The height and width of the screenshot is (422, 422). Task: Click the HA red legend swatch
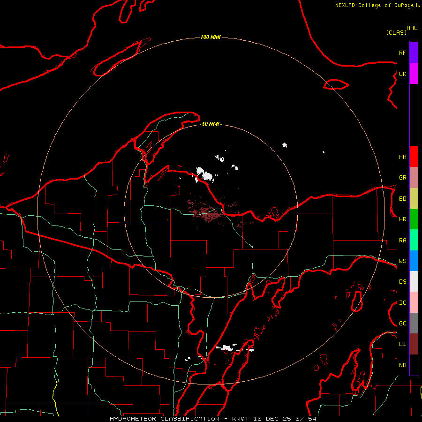(414, 157)
